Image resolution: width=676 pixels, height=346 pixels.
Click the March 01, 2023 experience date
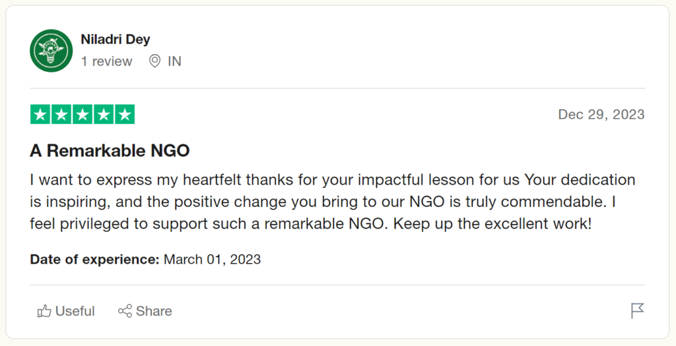tap(212, 260)
